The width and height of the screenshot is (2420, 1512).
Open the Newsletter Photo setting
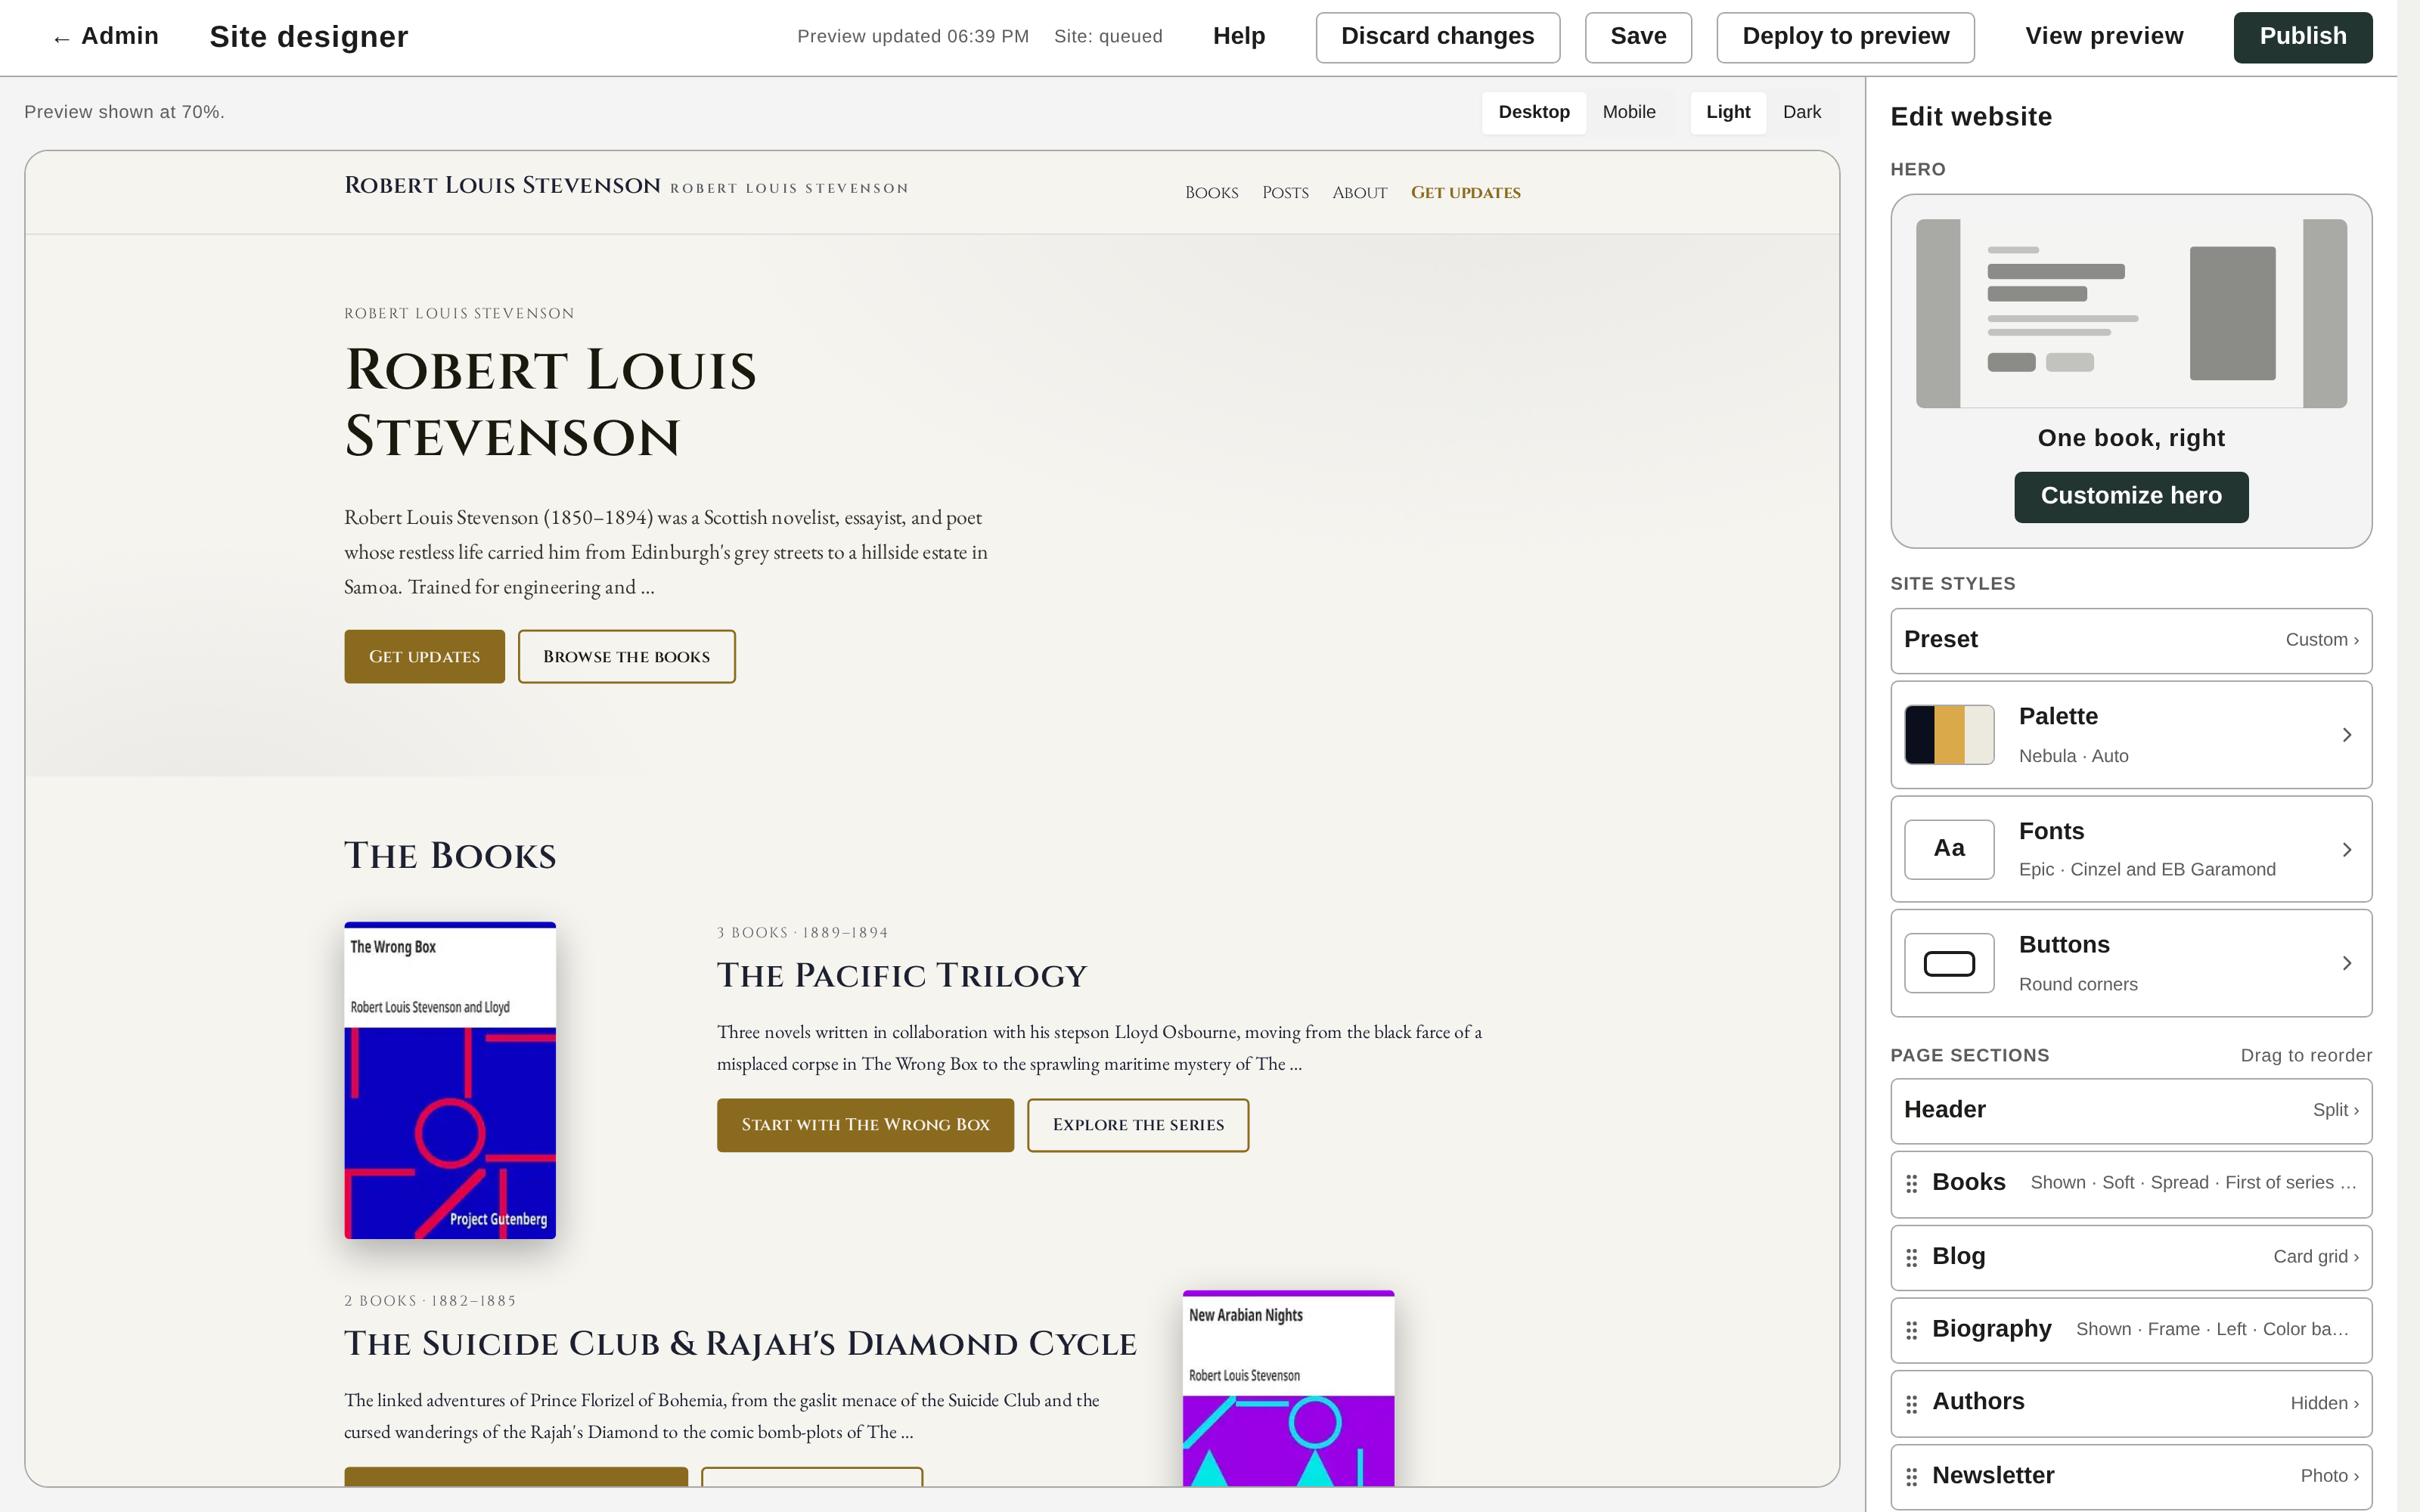point(2131,1477)
